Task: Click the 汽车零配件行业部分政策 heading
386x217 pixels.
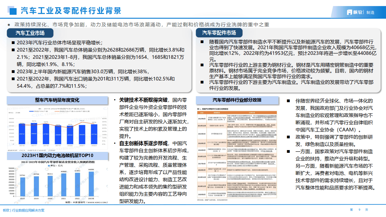Action: click(x=237, y=100)
